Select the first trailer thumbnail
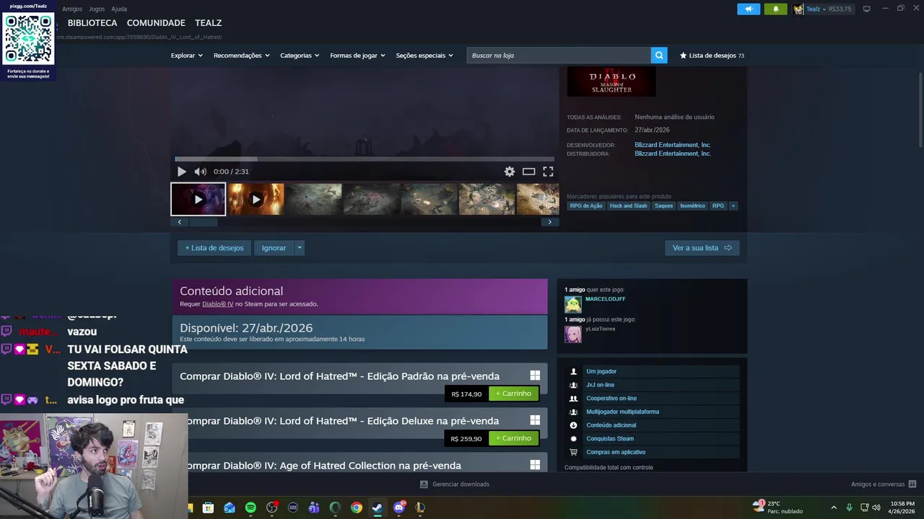Image resolution: width=924 pixels, height=519 pixels. (199, 200)
